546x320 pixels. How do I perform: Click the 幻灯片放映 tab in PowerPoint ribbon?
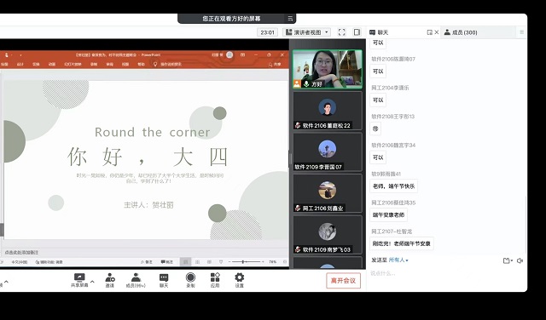tap(73, 65)
